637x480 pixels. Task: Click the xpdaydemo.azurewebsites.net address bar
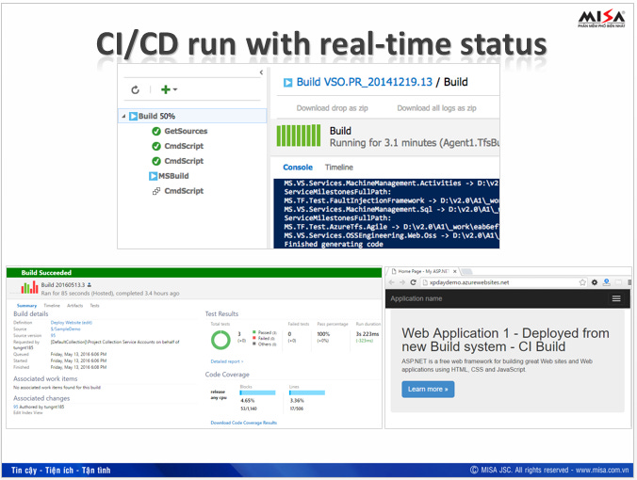pos(504,282)
